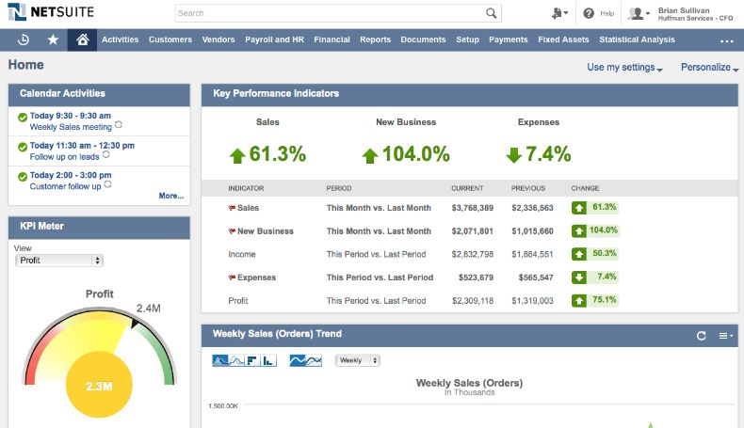This screenshot has height=428, width=744.
Task: Open the create-new icon menu
Action: (559, 13)
